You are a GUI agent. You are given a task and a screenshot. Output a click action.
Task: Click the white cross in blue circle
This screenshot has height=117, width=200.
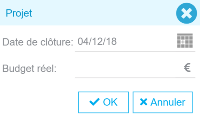186,13
